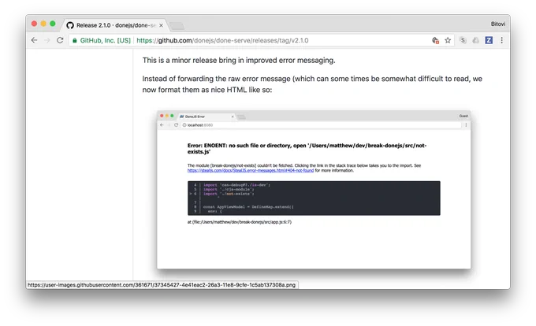Click the "Error: ENOENT" heading in the screenshot
This screenshot has height=326, width=536.
pos(307,149)
